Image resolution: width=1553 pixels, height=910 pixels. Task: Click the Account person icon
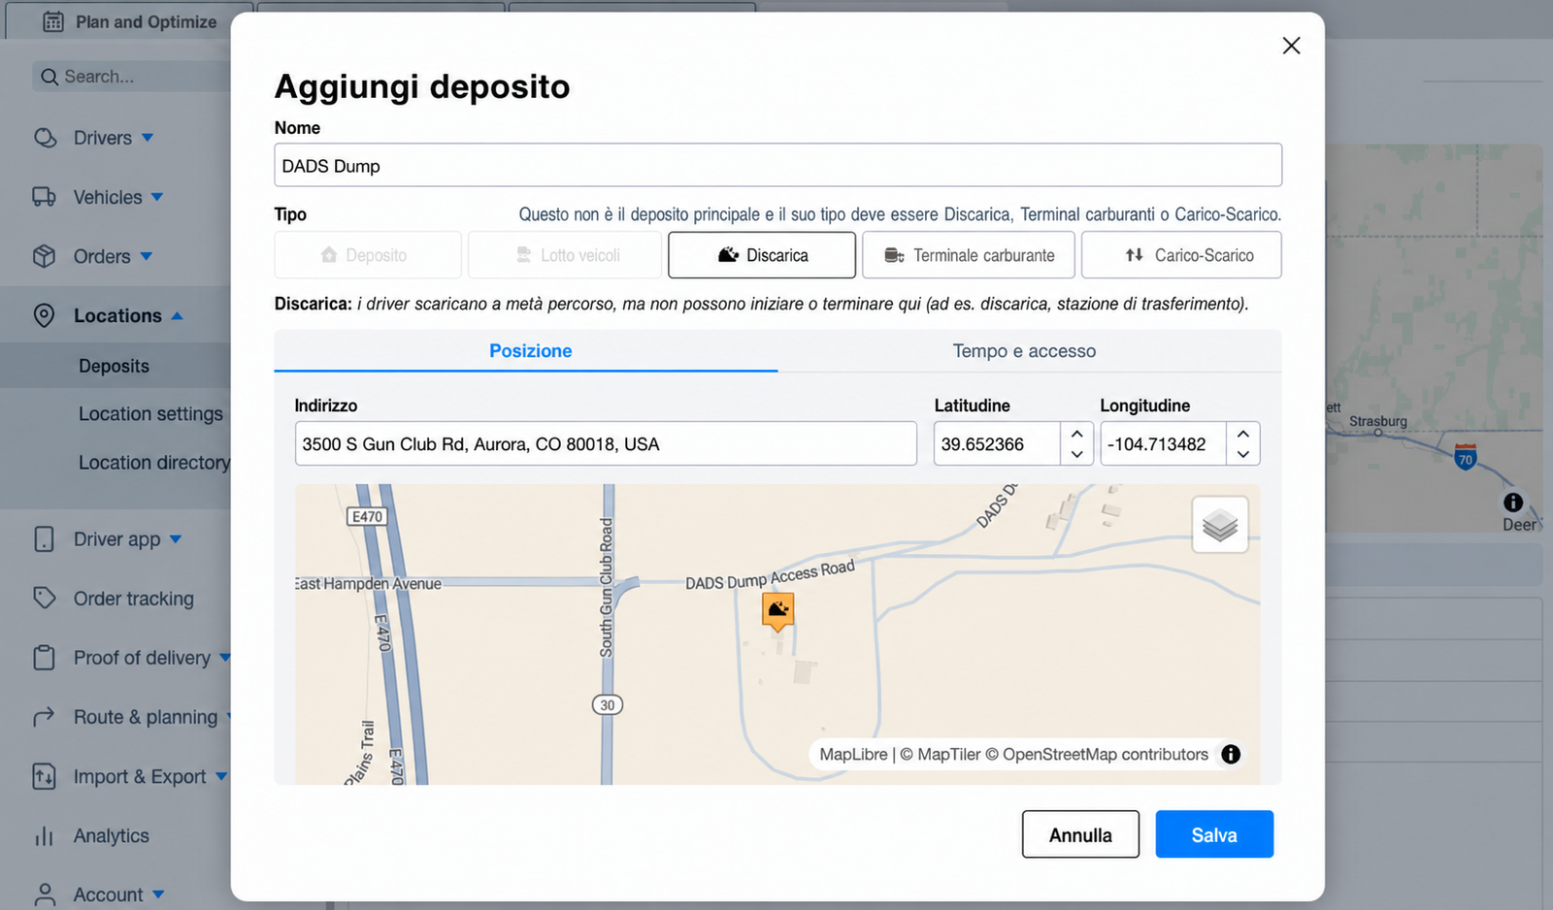(x=45, y=894)
